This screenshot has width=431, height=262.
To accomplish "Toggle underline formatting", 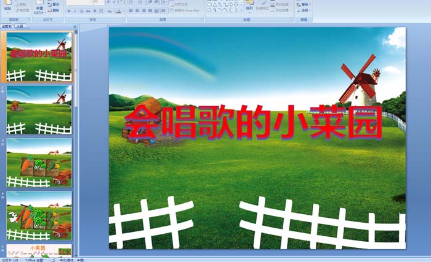I will point(82,11).
